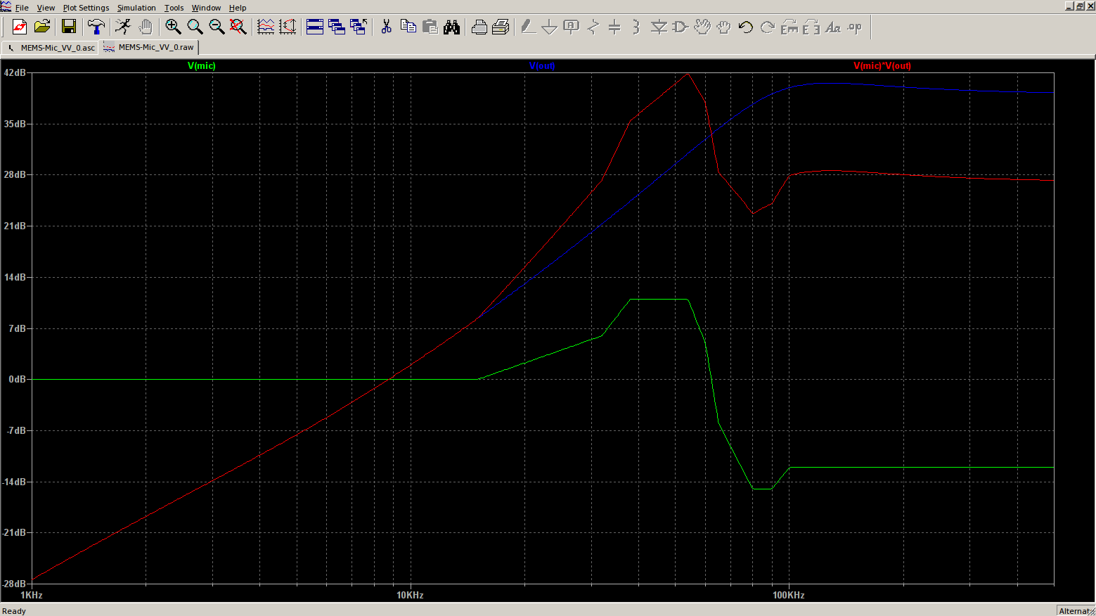Click the -14dB vertical axis label
Screen dimensions: 1096x616
[14, 482]
